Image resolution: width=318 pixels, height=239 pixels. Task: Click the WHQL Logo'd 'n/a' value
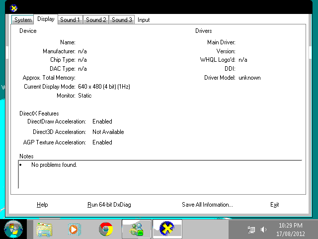click(243, 60)
